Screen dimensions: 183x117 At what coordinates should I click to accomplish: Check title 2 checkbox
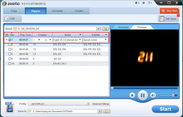[10, 45]
